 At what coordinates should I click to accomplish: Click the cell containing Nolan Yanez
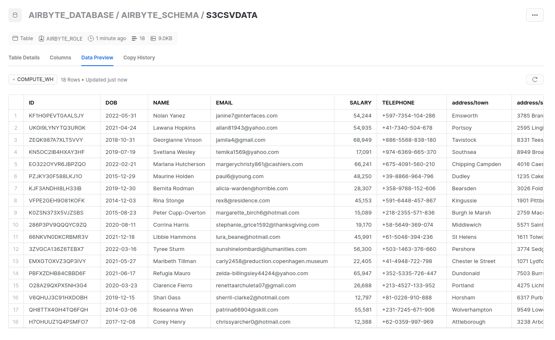169,115
